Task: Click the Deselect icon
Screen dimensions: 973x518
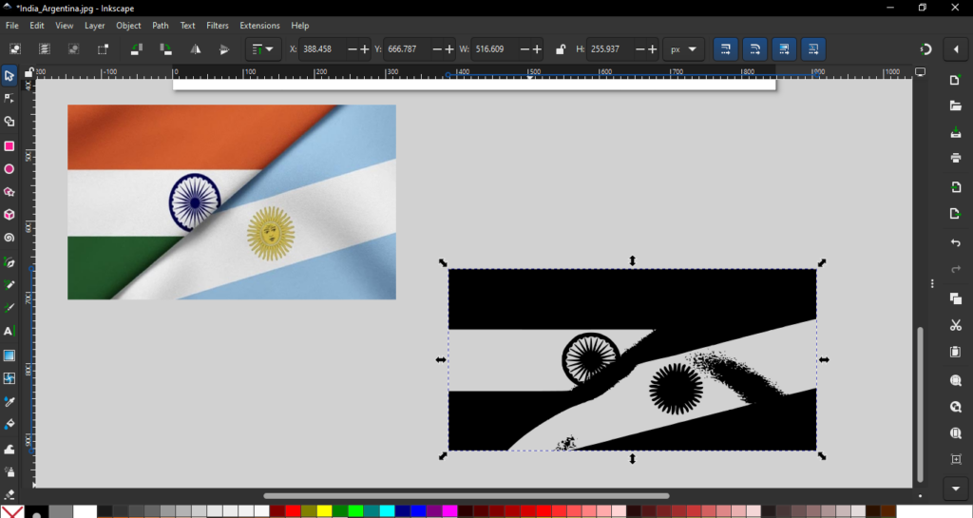Action: click(73, 49)
